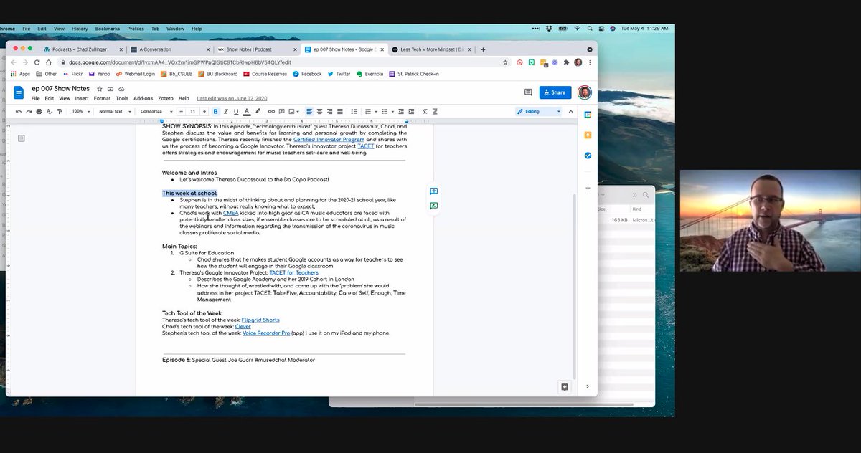Expand bulleted list options arrow
Screen dimensions: 861x453
pyautogui.click(x=392, y=112)
